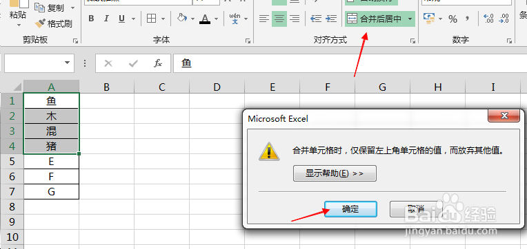
Task: Decrease the decimal places
Action: [504, 19]
